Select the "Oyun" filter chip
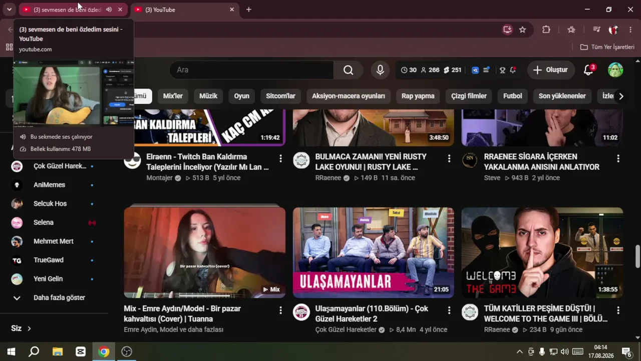Image resolution: width=641 pixels, height=361 pixels. click(x=242, y=96)
